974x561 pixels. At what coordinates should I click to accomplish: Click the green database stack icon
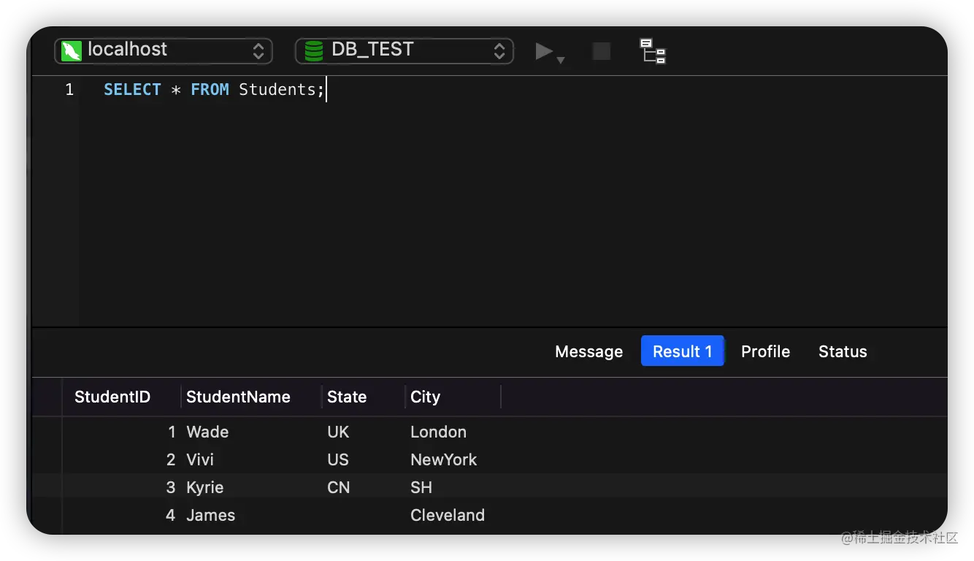pos(314,50)
